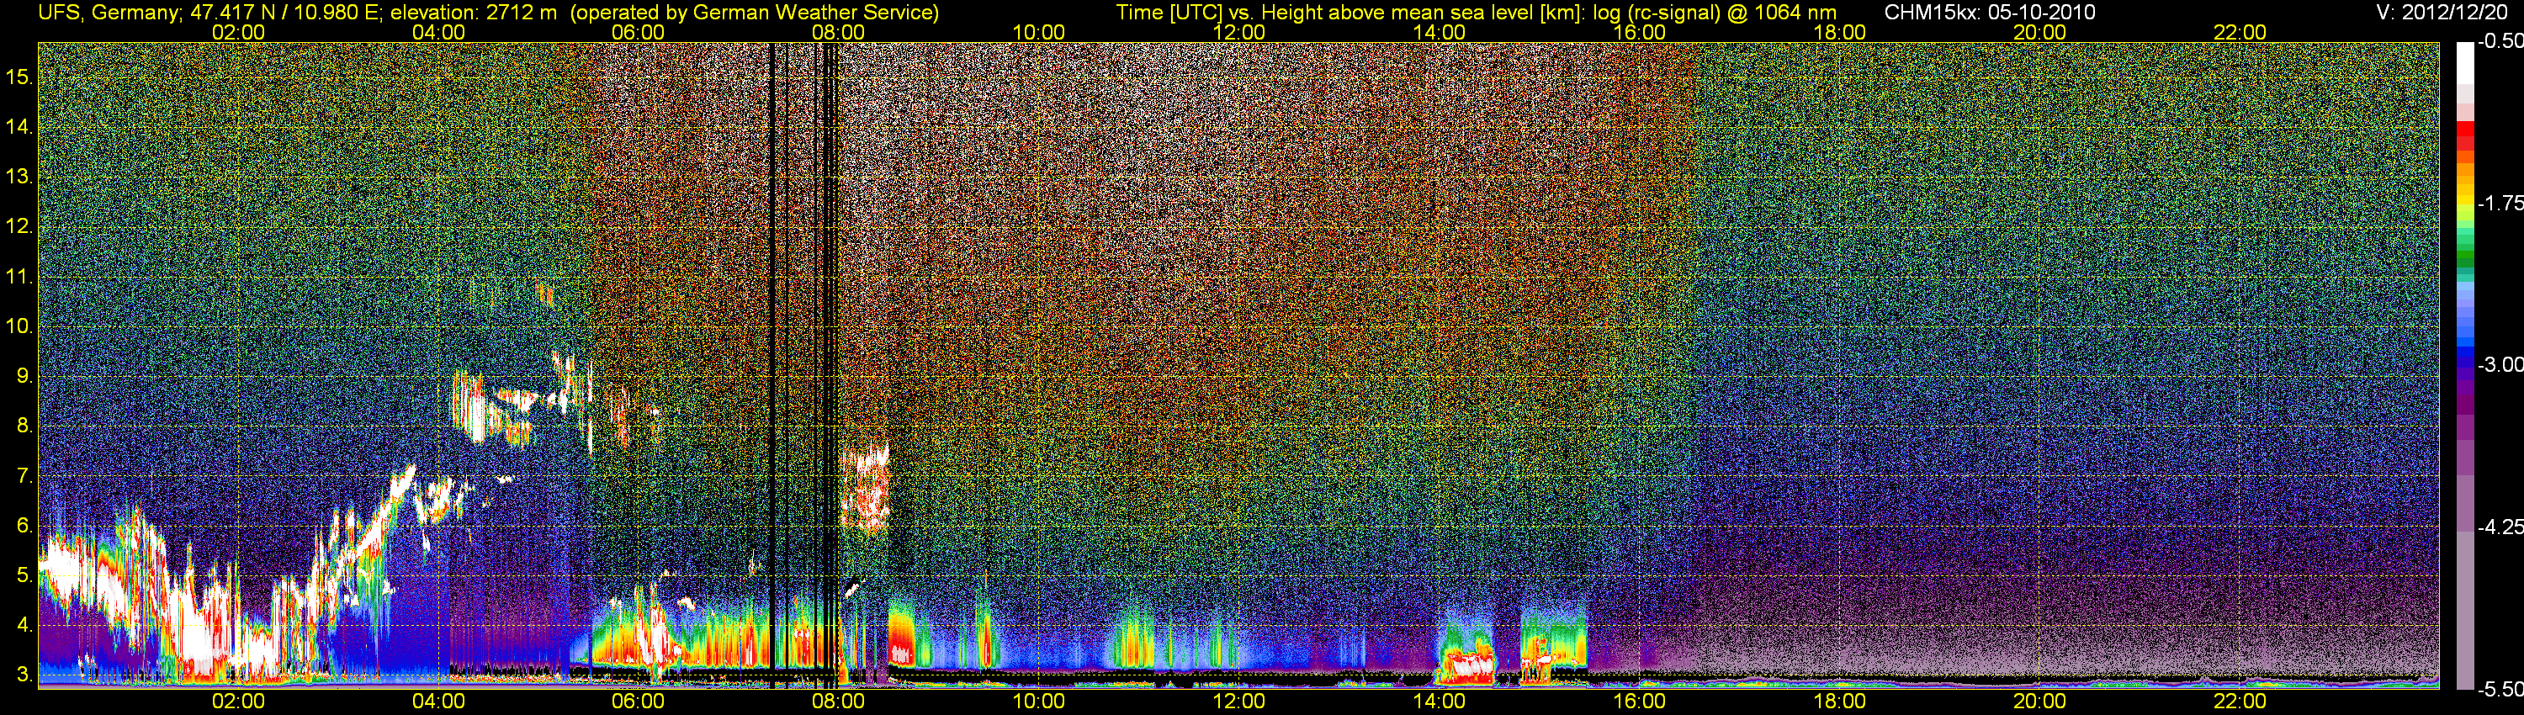Click the "11." height axis label
Screen dimensions: 2524x715
point(19,276)
